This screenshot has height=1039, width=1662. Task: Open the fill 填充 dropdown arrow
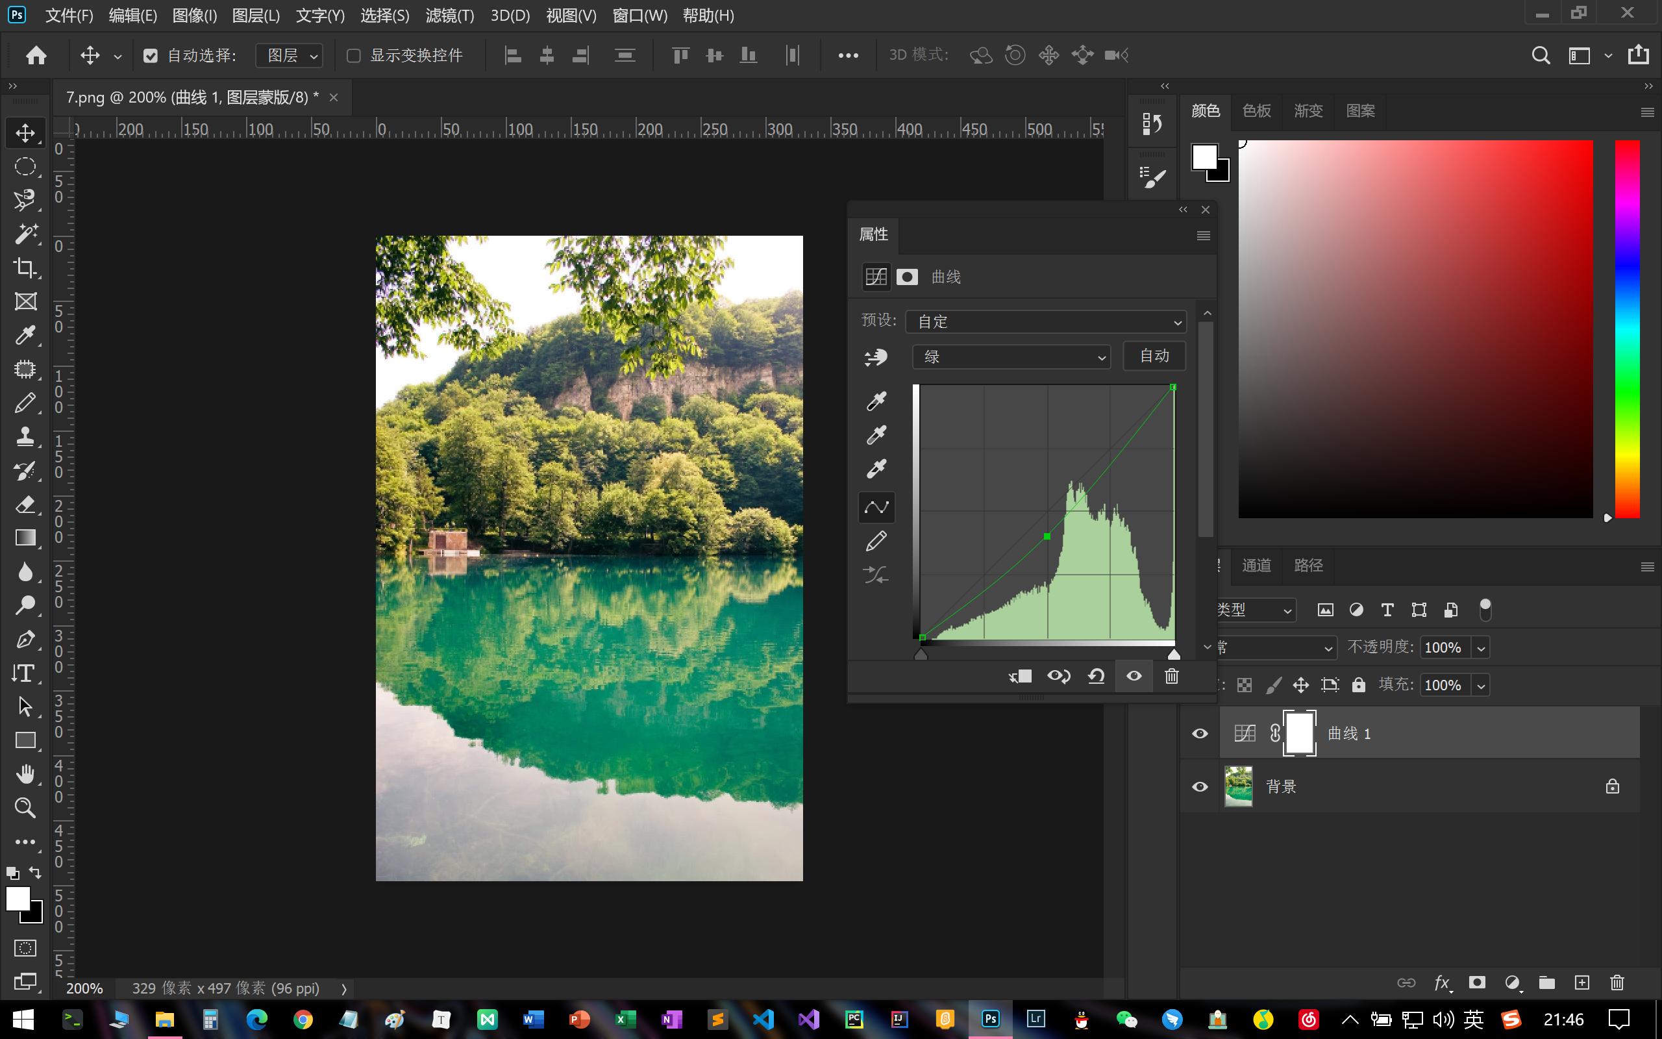click(1481, 685)
